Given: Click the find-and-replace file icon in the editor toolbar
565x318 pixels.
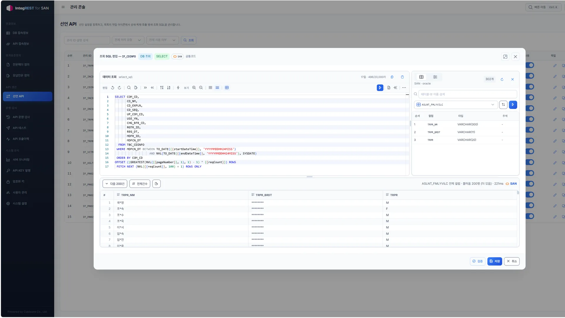Looking at the screenshot, I should coord(136,88).
